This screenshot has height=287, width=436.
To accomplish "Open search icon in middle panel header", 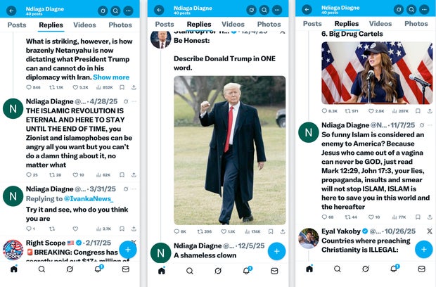I will (x=264, y=11).
